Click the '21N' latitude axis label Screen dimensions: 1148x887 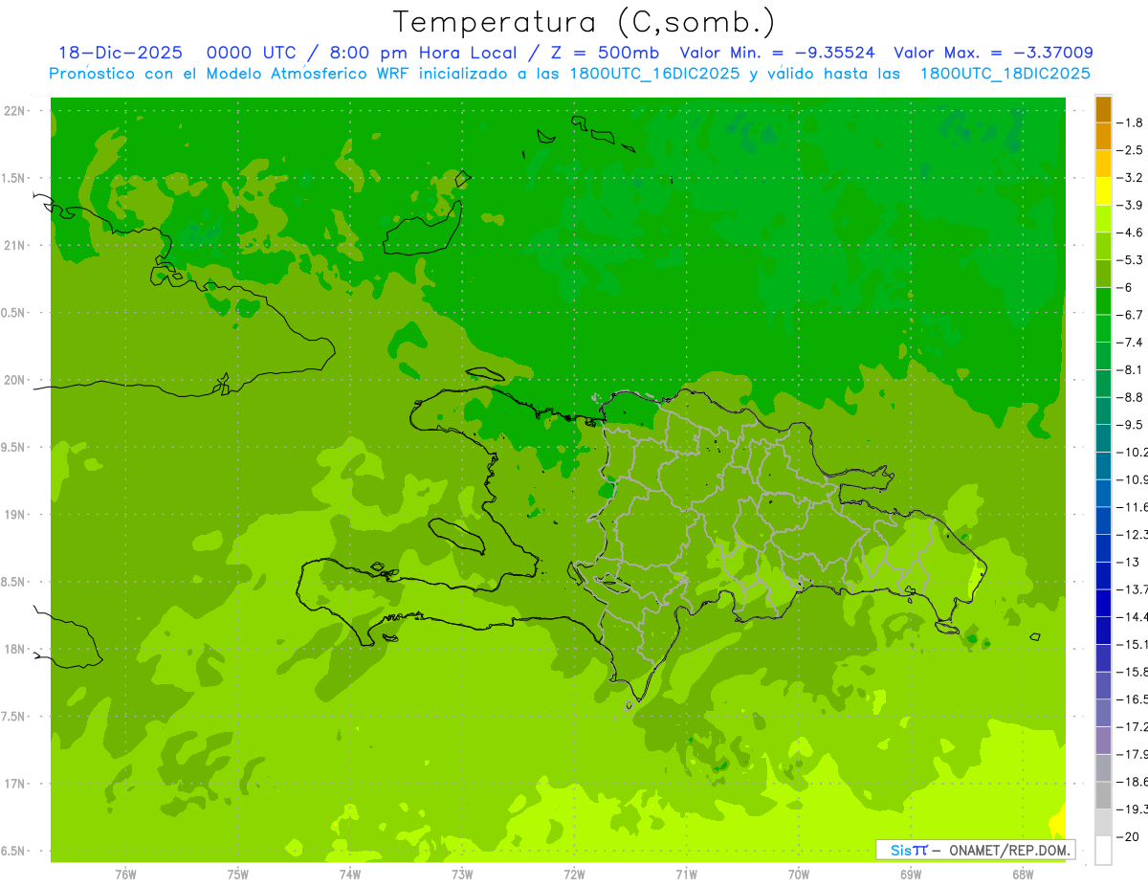point(16,245)
